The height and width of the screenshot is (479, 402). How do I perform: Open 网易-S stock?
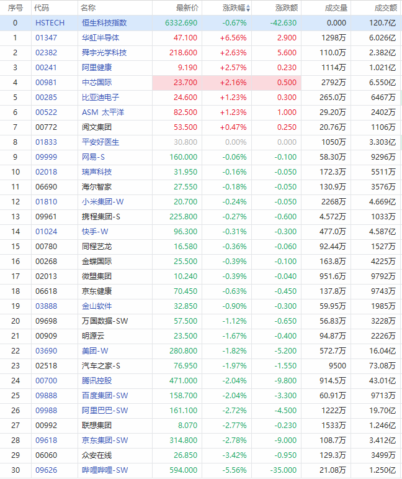[x=93, y=157]
